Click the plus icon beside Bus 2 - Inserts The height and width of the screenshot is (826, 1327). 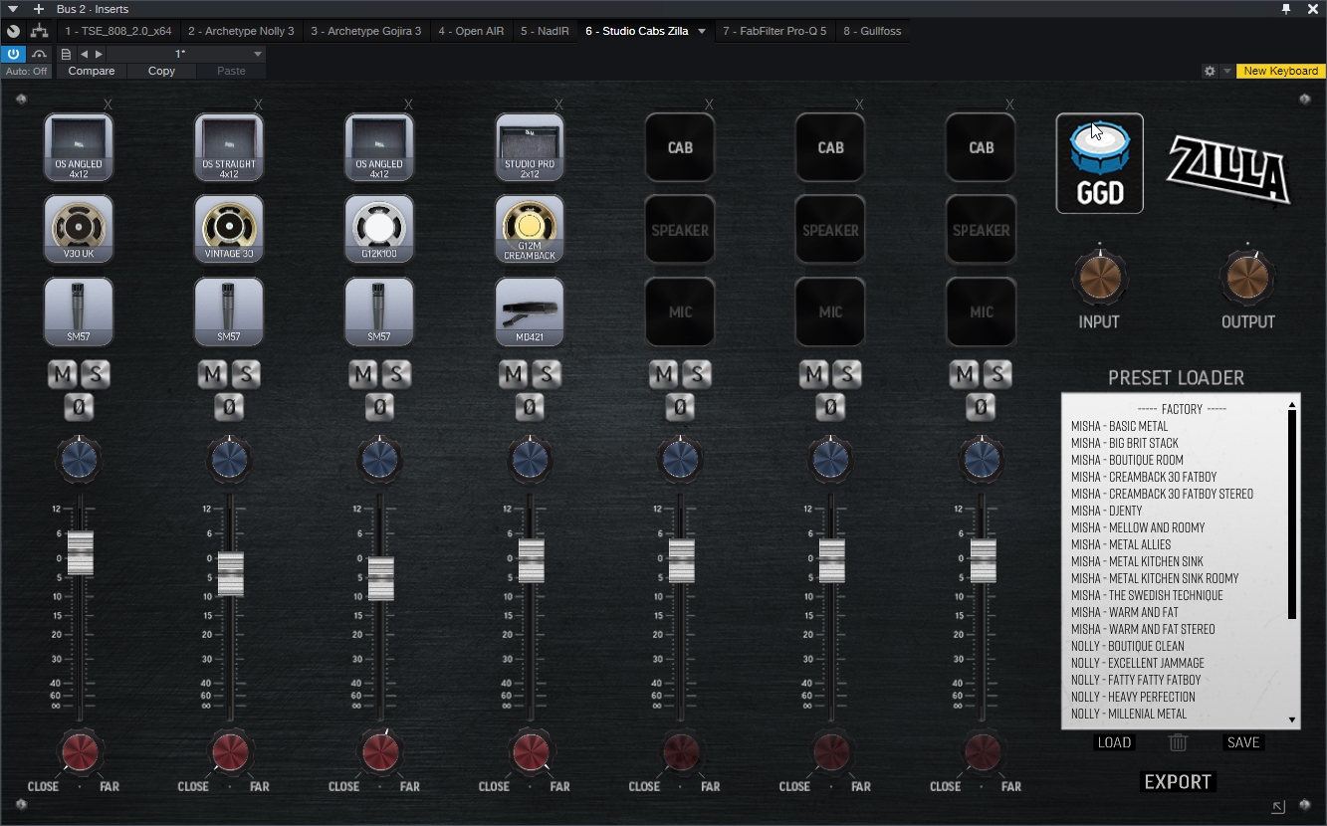(38, 9)
